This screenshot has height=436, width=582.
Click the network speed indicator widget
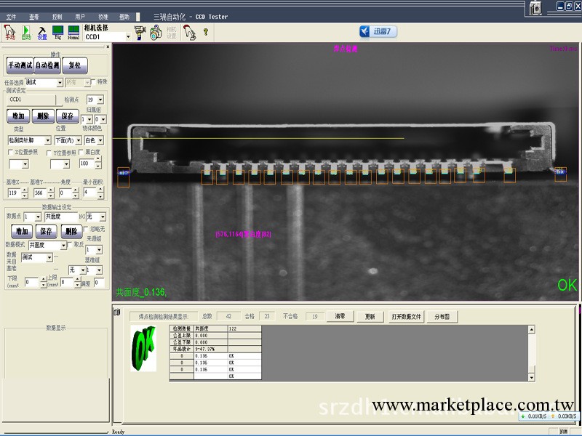(x=549, y=416)
